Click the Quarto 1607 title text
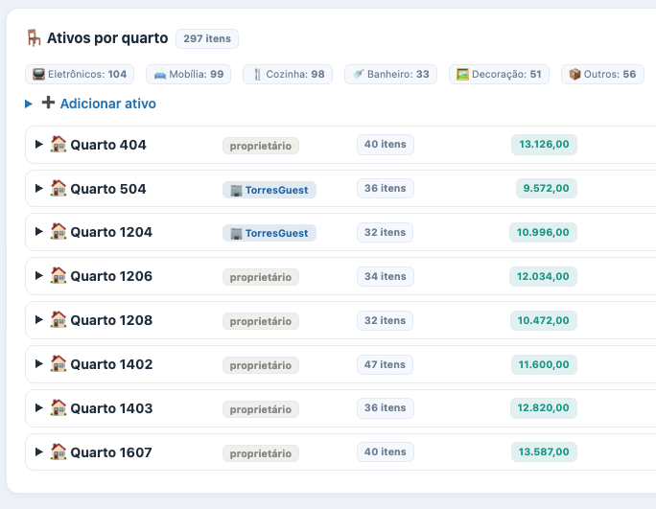This screenshot has height=509, width=656. [111, 452]
